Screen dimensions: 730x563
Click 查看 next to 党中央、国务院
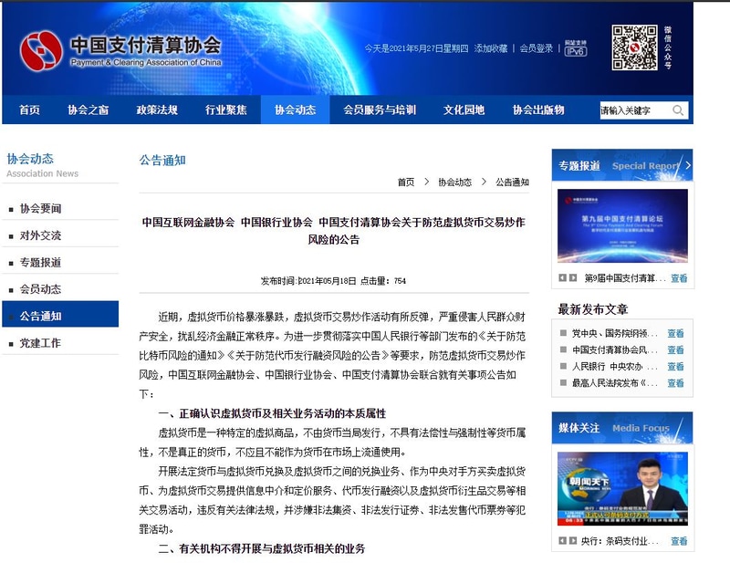click(x=675, y=333)
